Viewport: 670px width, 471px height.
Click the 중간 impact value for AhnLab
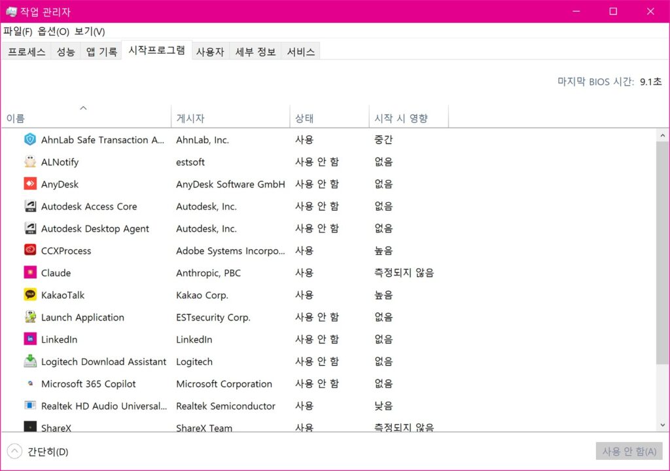coord(383,140)
